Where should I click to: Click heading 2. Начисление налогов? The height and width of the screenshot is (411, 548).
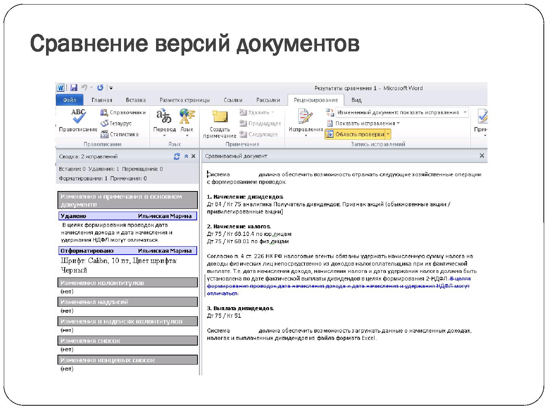(239, 226)
